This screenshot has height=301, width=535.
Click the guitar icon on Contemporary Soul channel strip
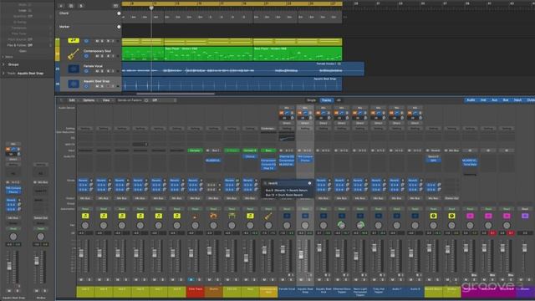coord(268,216)
